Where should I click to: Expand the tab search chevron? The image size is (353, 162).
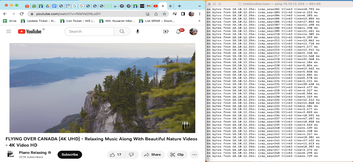pos(199,6)
